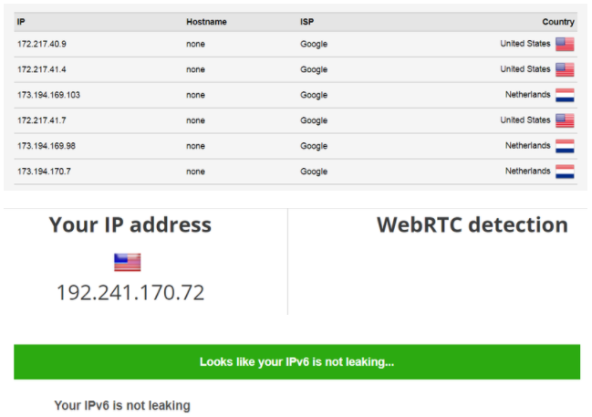Click the Google ISP entry for 172.217.41.7
Image resolution: width=592 pixels, height=417 pixels.
314,120
